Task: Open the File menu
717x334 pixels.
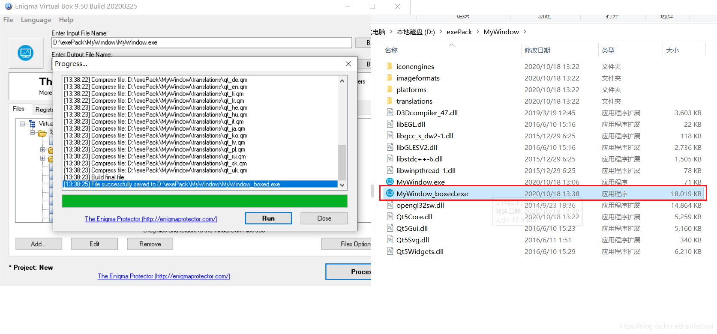Action: pos(8,20)
